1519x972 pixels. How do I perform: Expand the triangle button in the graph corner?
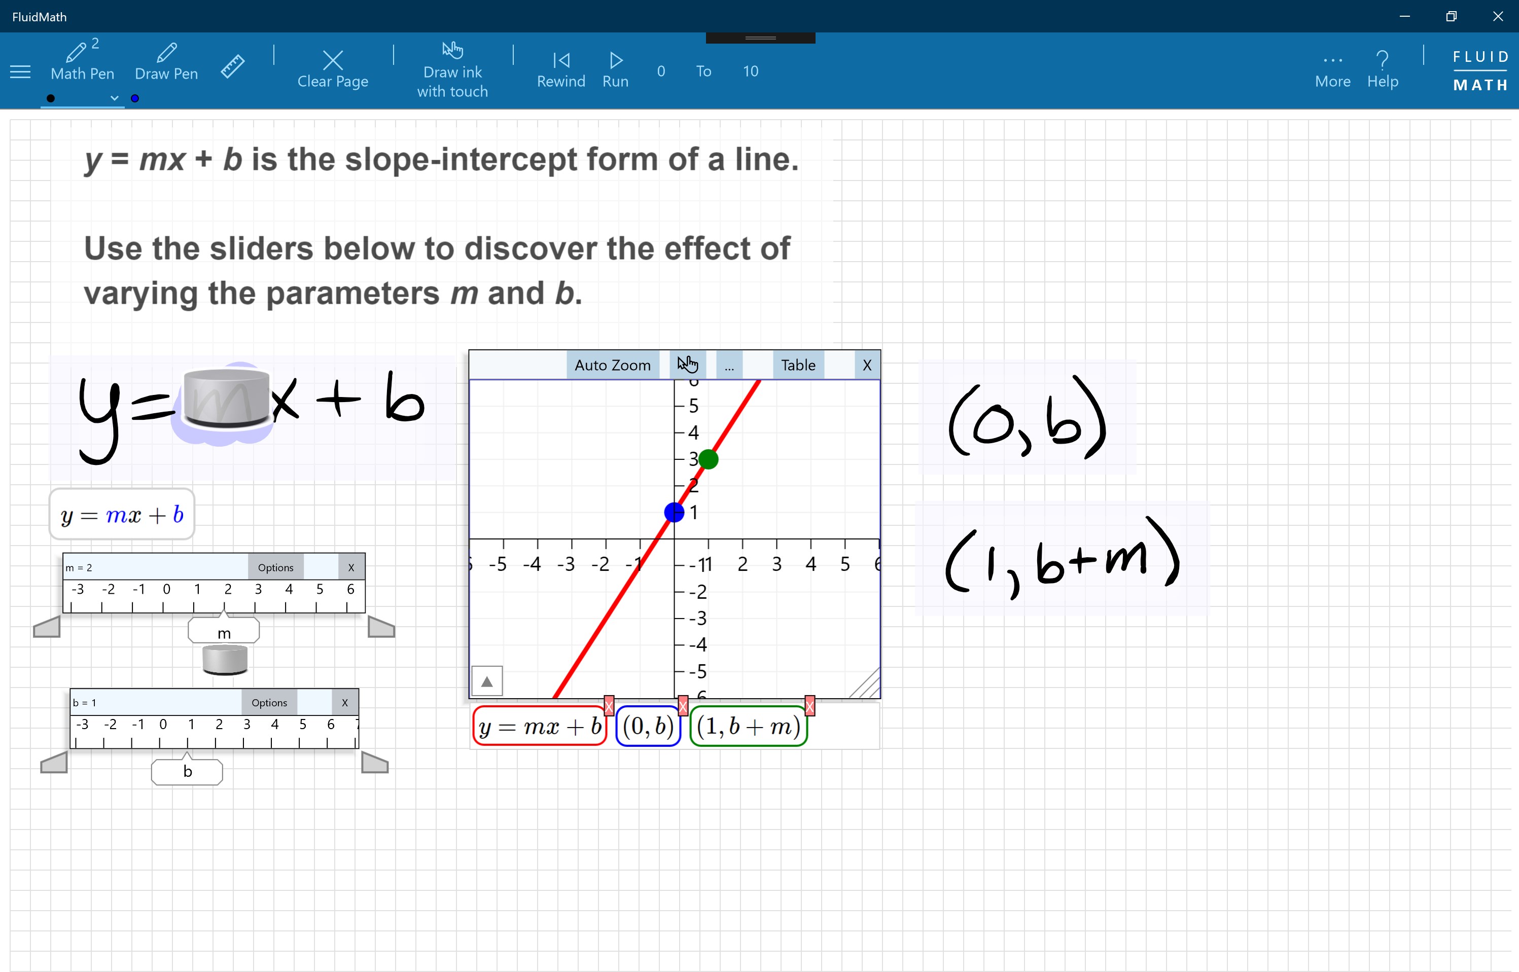[487, 681]
